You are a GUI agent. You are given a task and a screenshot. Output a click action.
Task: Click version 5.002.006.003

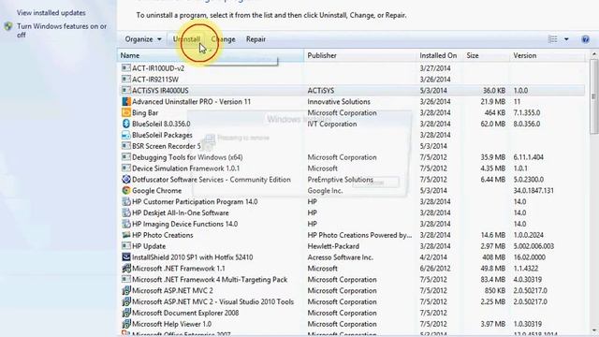click(x=533, y=246)
